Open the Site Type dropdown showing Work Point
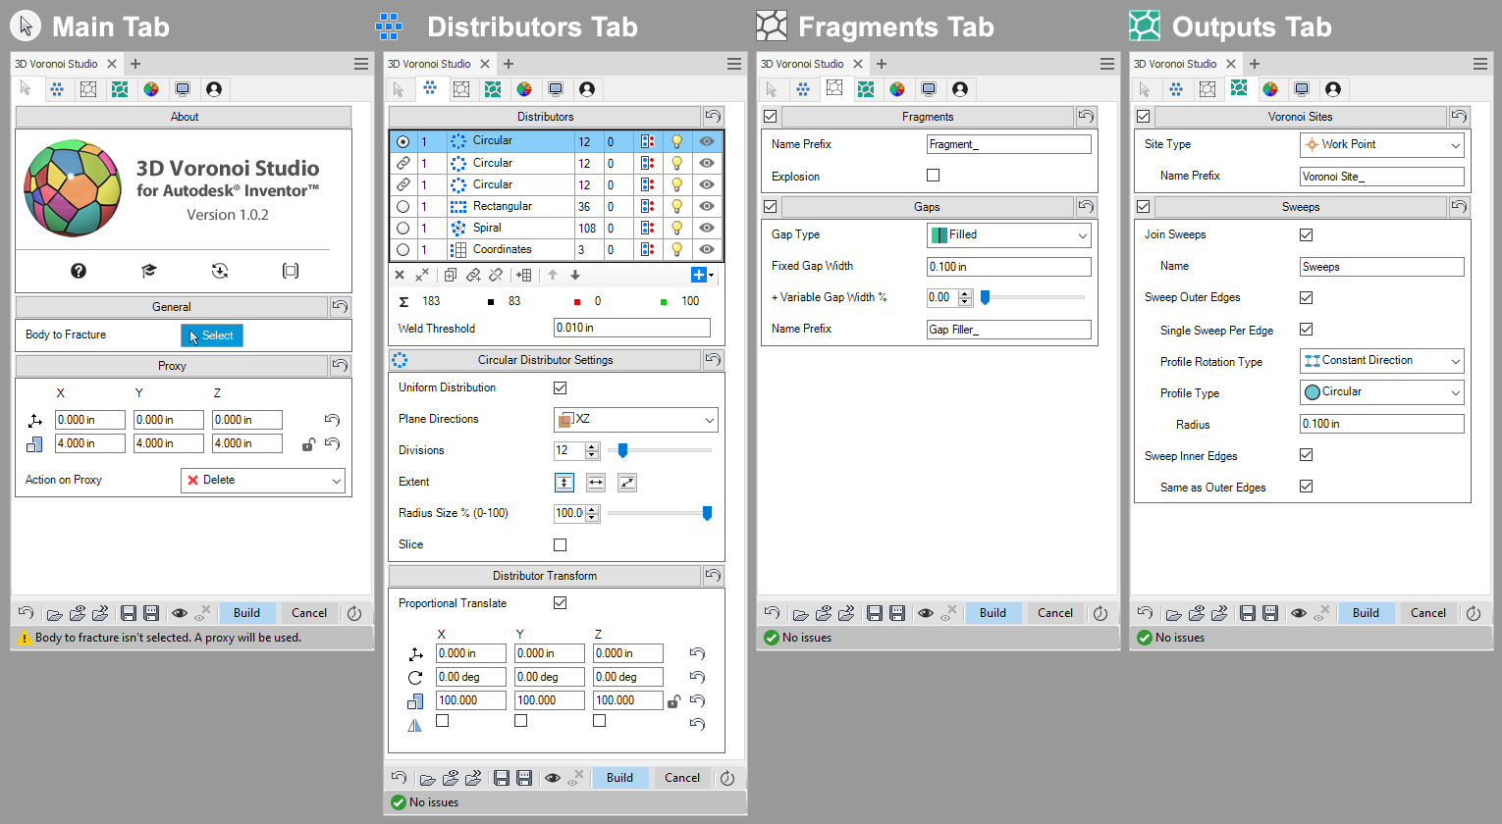 (x=1382, y=145)
